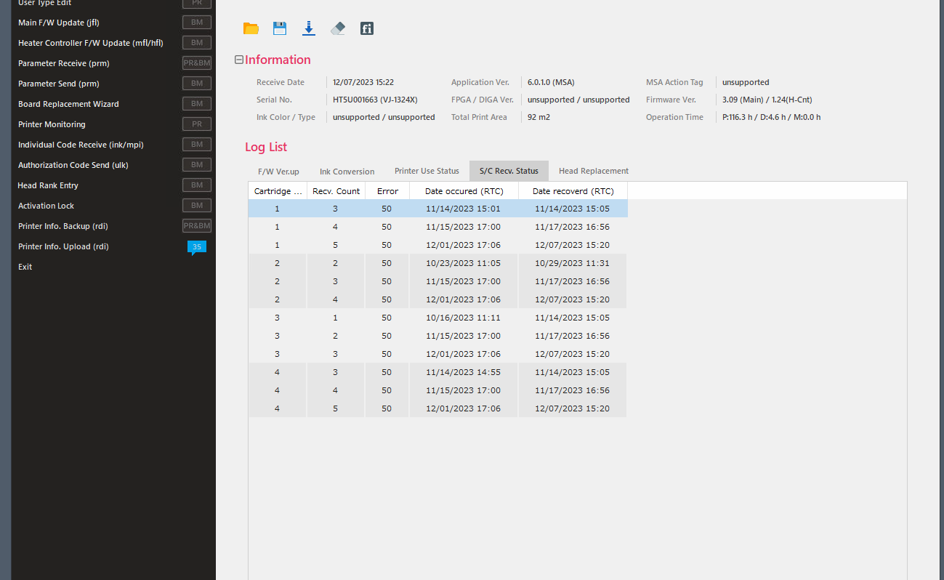944x580 pixels.
Task: Select the row for cartridge 2, recv. count 3
Action: (437, 281)
